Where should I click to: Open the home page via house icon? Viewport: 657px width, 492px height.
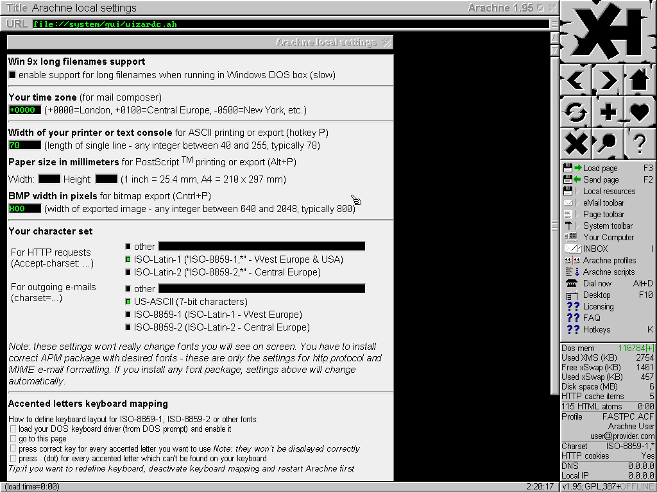[640, 79]
